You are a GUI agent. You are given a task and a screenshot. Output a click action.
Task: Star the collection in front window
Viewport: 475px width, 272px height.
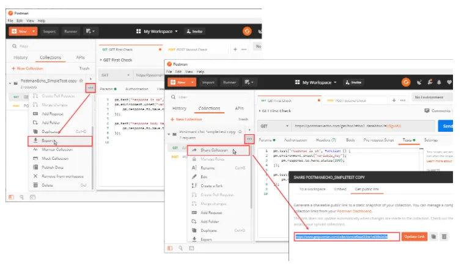click(240, 132)
